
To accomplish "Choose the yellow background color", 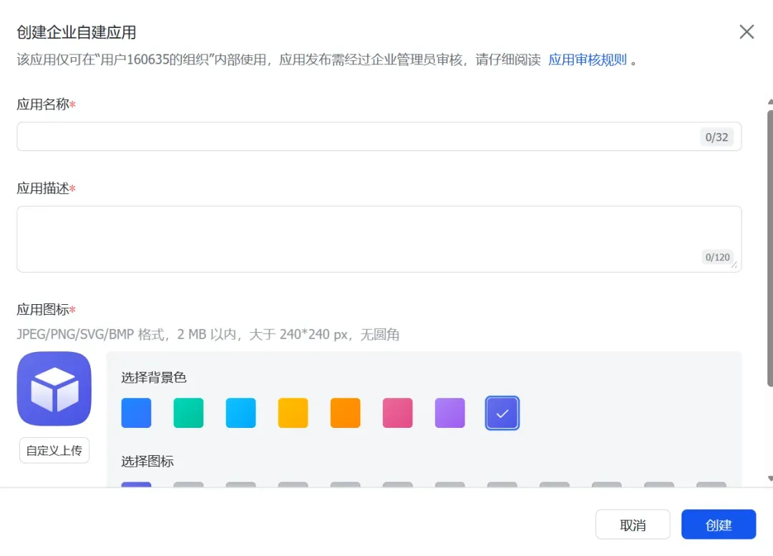I will pyautogui.click(x=293, y=413).
